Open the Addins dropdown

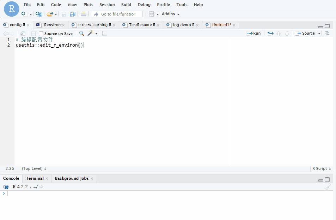169,14
